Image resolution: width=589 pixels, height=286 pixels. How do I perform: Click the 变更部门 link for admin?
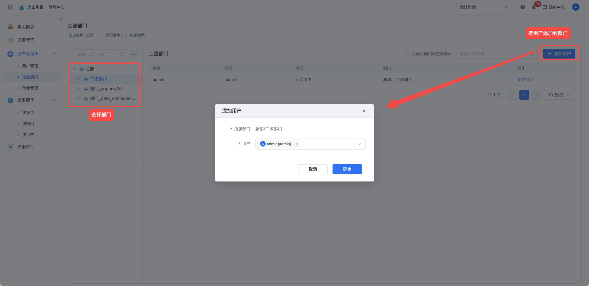525,79
